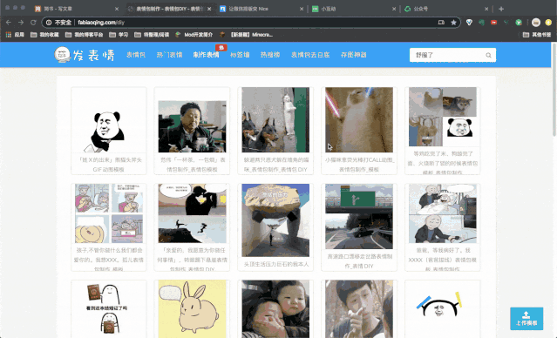
Task: Open the giant rock overhead template
Action: tap(275, 220)
